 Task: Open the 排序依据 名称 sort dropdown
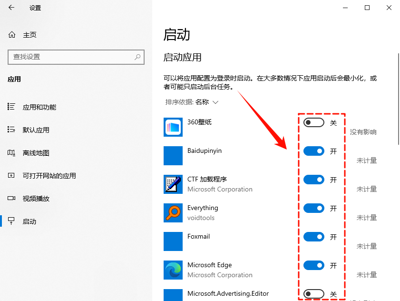tap(192, 102)
